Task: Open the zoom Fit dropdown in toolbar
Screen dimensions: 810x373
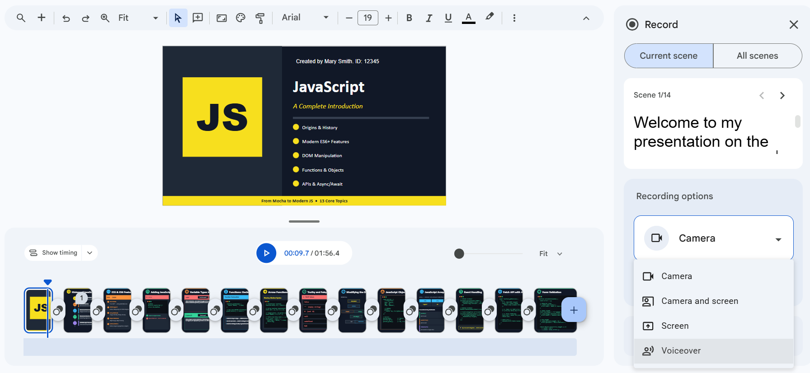Action: click(138, 18)
